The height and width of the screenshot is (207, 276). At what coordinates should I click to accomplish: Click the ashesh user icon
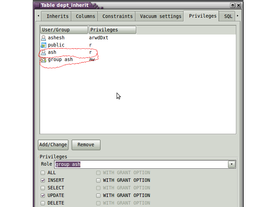tap(43, 38)
